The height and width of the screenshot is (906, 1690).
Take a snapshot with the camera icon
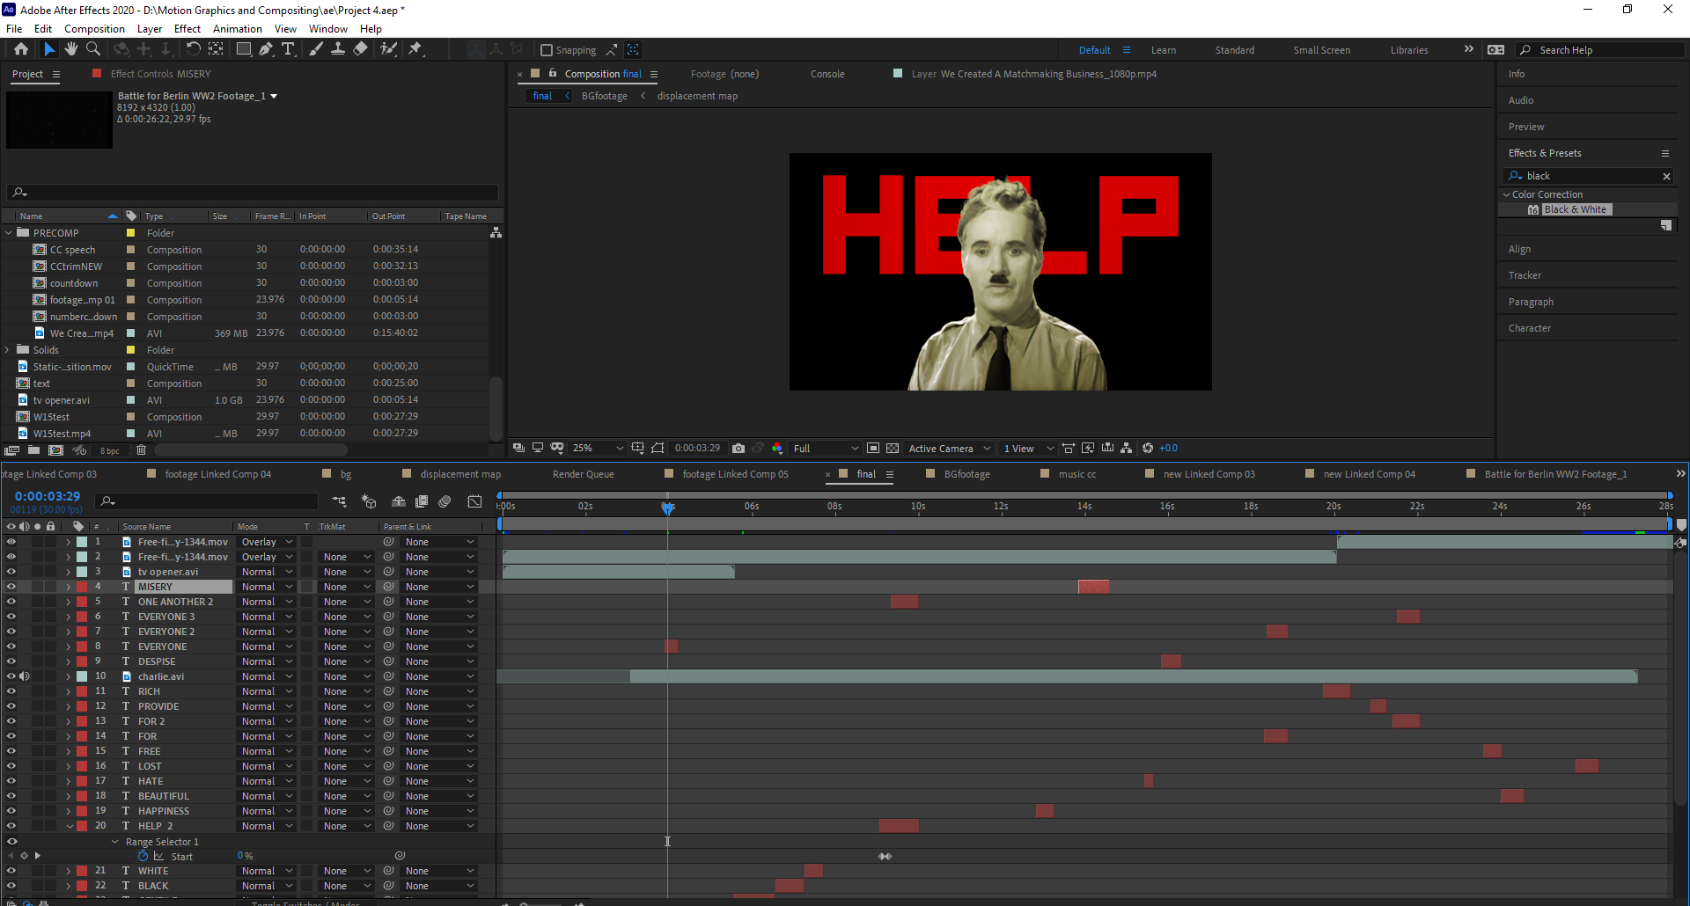pos(738,449)
